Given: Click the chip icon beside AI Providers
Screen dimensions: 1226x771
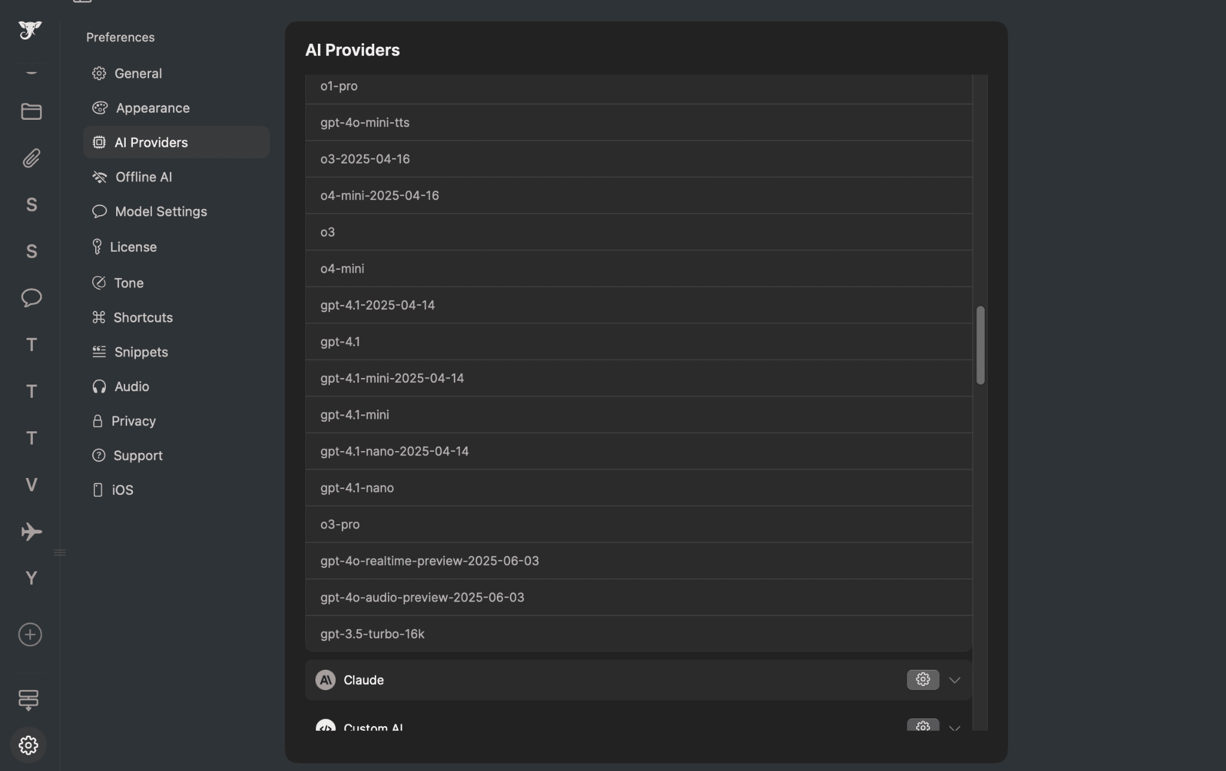Looking at the screenshot, I should [x=99, y=142].
